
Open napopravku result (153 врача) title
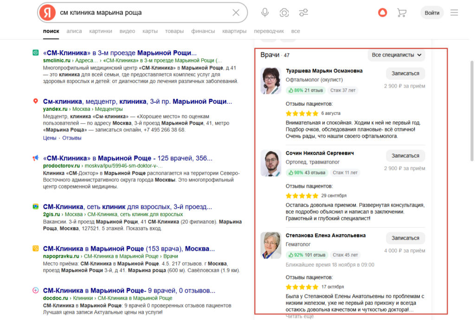pyautogui.click(x=129, y=249)
